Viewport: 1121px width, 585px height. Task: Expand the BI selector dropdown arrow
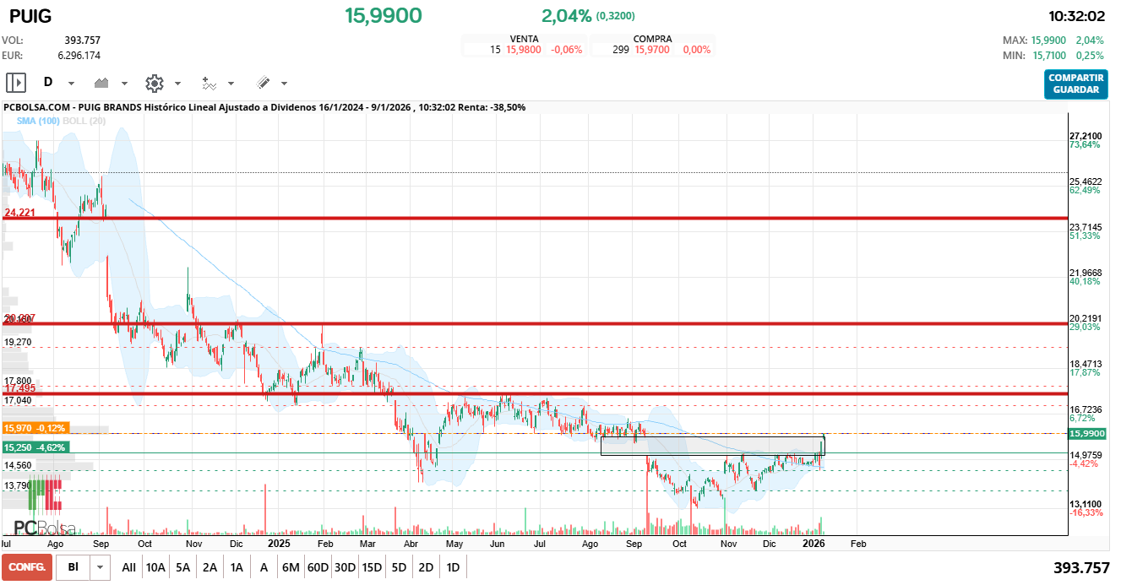click(x=99, y=566)
